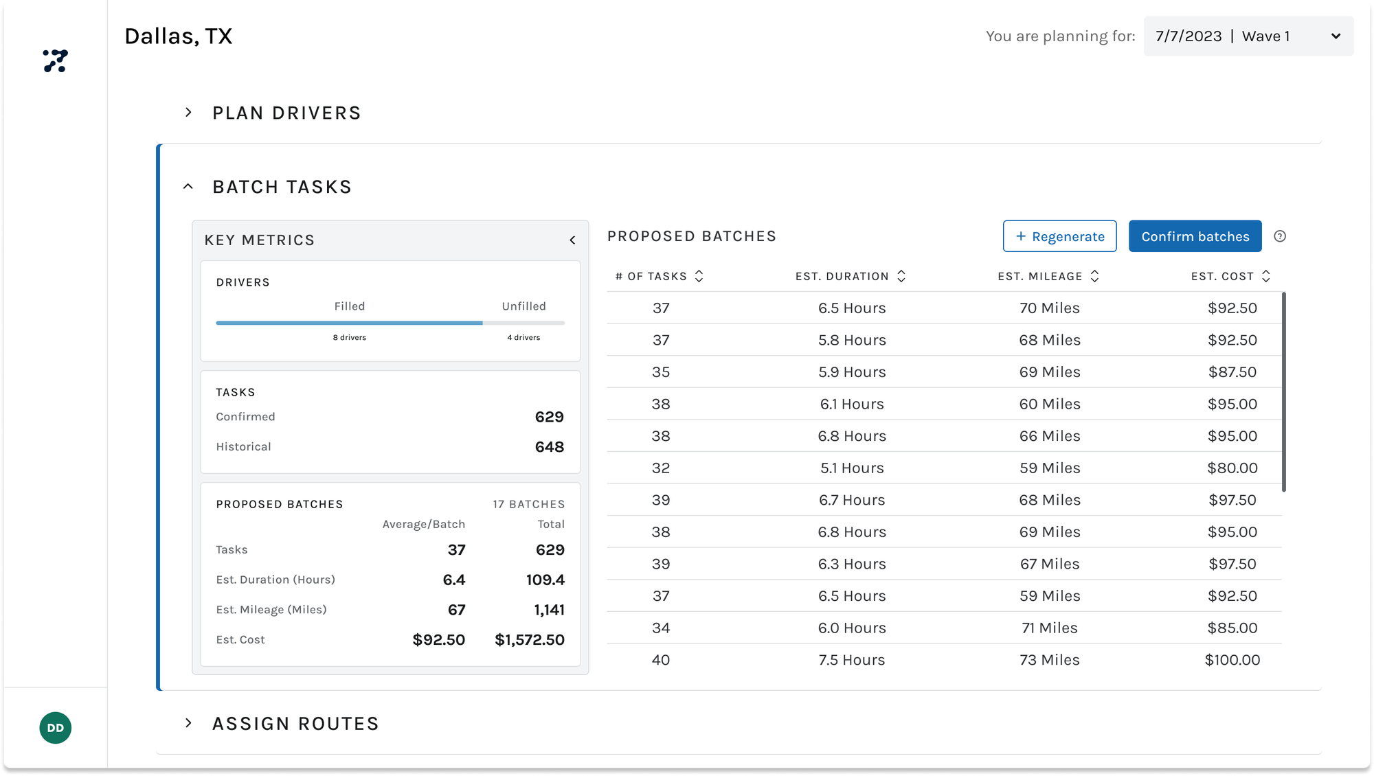The height and width of the screenshot is (776, 1374).
Task: Click the Regenerate button
Action: 1059,236
